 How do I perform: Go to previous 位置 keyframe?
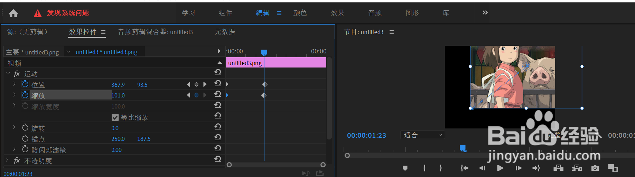click(188, 84)
